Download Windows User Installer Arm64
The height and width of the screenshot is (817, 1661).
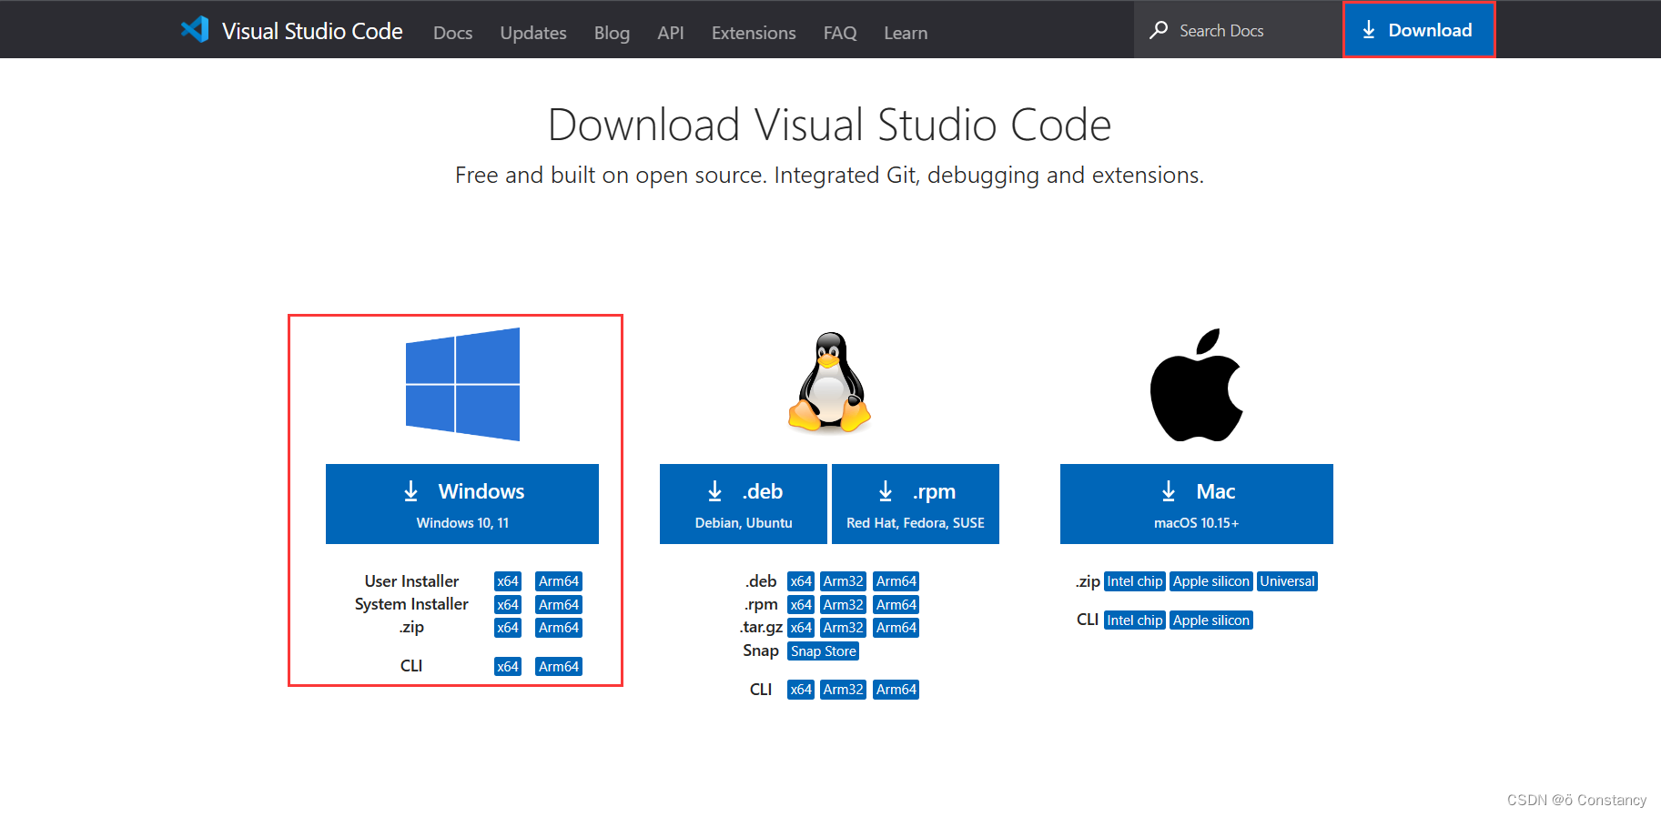point(559,581)
